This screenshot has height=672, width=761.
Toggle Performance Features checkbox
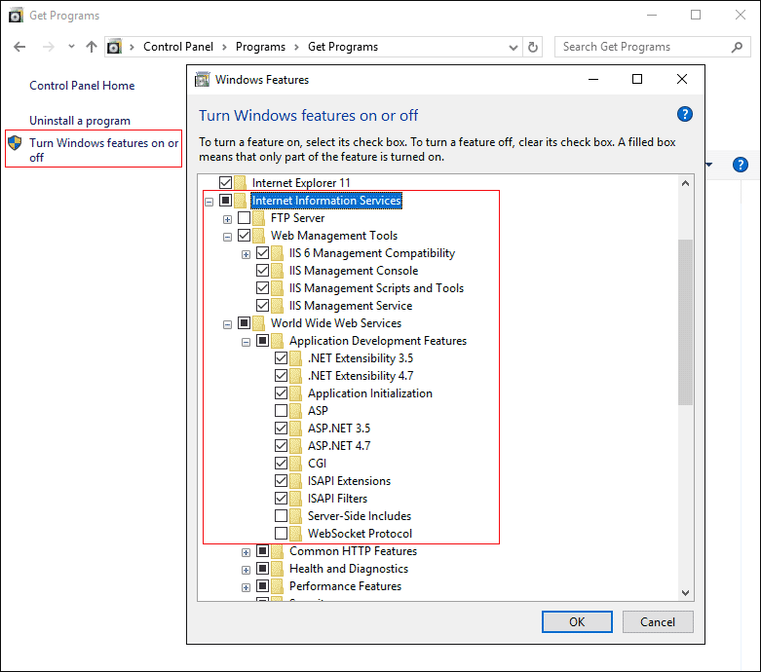point(262,585)
